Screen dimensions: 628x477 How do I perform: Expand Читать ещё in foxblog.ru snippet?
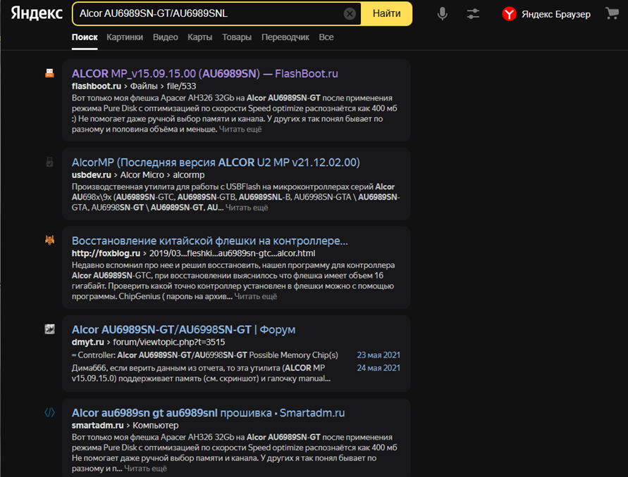click(x=256, y=296)
